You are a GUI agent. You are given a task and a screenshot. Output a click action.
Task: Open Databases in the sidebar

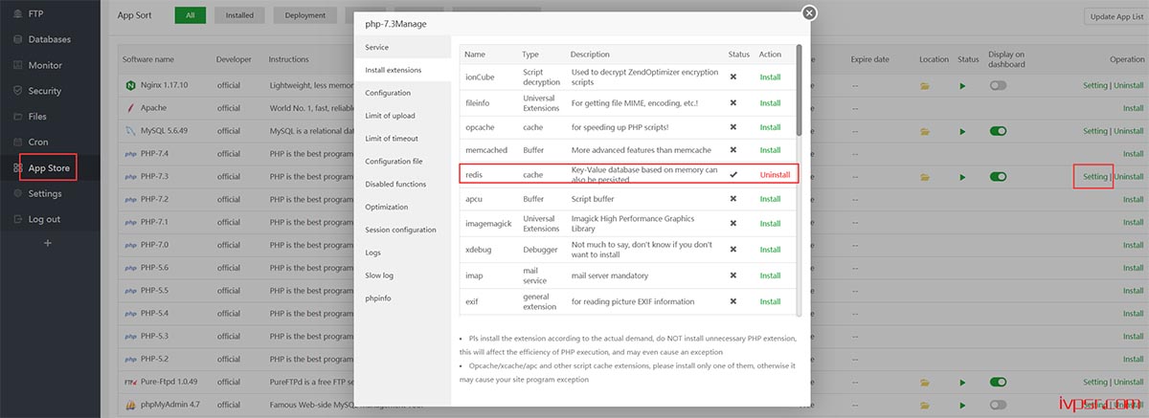[50, 40]
